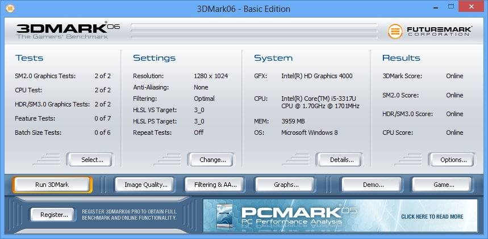Open the Select tests dialog

coord(90,160)
